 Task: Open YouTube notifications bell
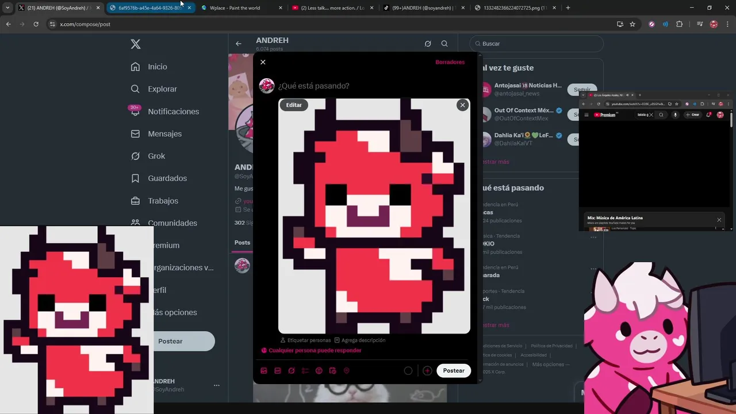[709, 115]
